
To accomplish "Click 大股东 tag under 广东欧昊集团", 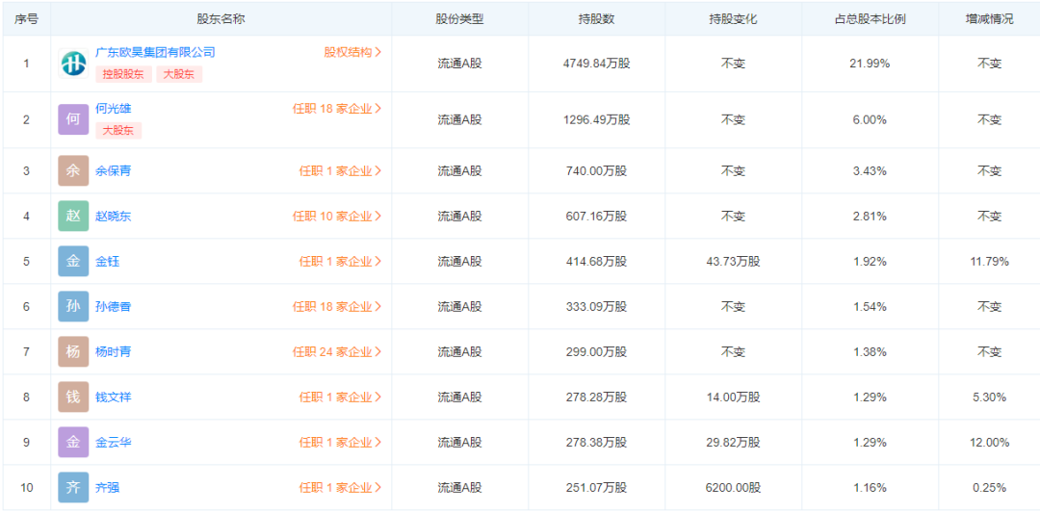I will [x=179, y=74].
